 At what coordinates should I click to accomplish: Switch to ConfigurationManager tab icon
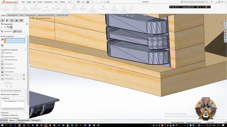click(12, 20)
